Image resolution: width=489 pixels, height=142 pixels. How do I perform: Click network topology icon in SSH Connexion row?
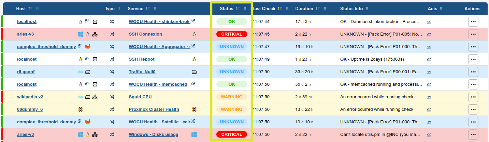[x=95, y=34]
